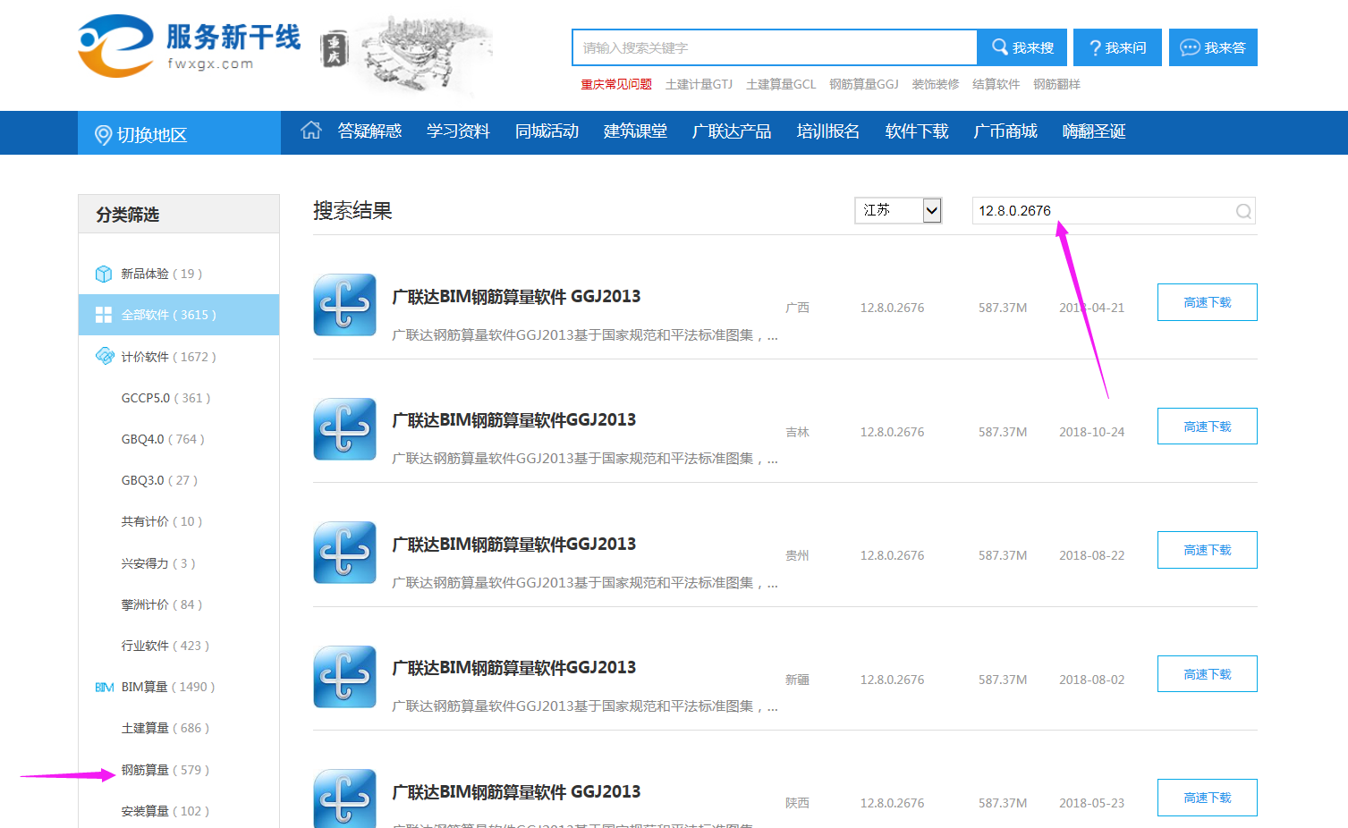Open 同城活动 in the navigation bar
Screen dimensions: 1348x828
pyautogui.click(x=547, y=131)
